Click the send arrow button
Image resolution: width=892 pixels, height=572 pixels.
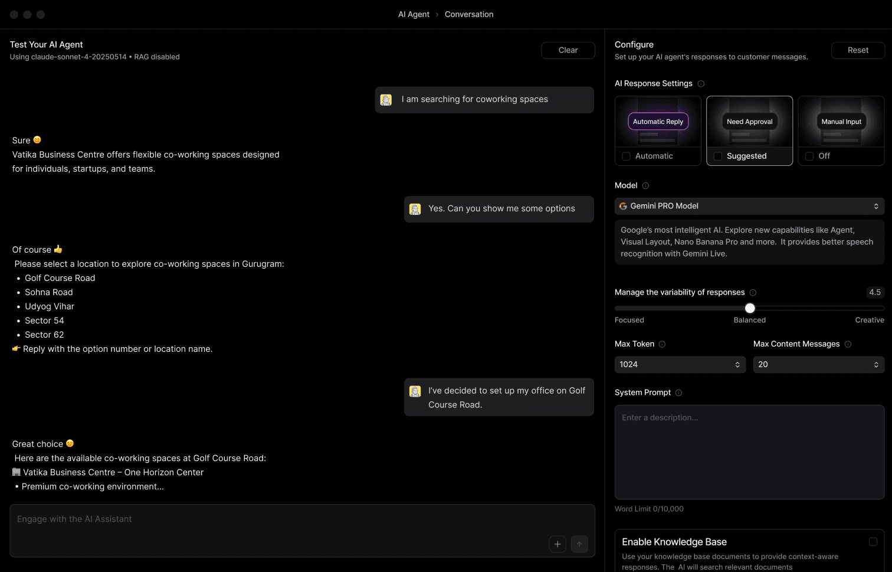[x=579, y=544]
